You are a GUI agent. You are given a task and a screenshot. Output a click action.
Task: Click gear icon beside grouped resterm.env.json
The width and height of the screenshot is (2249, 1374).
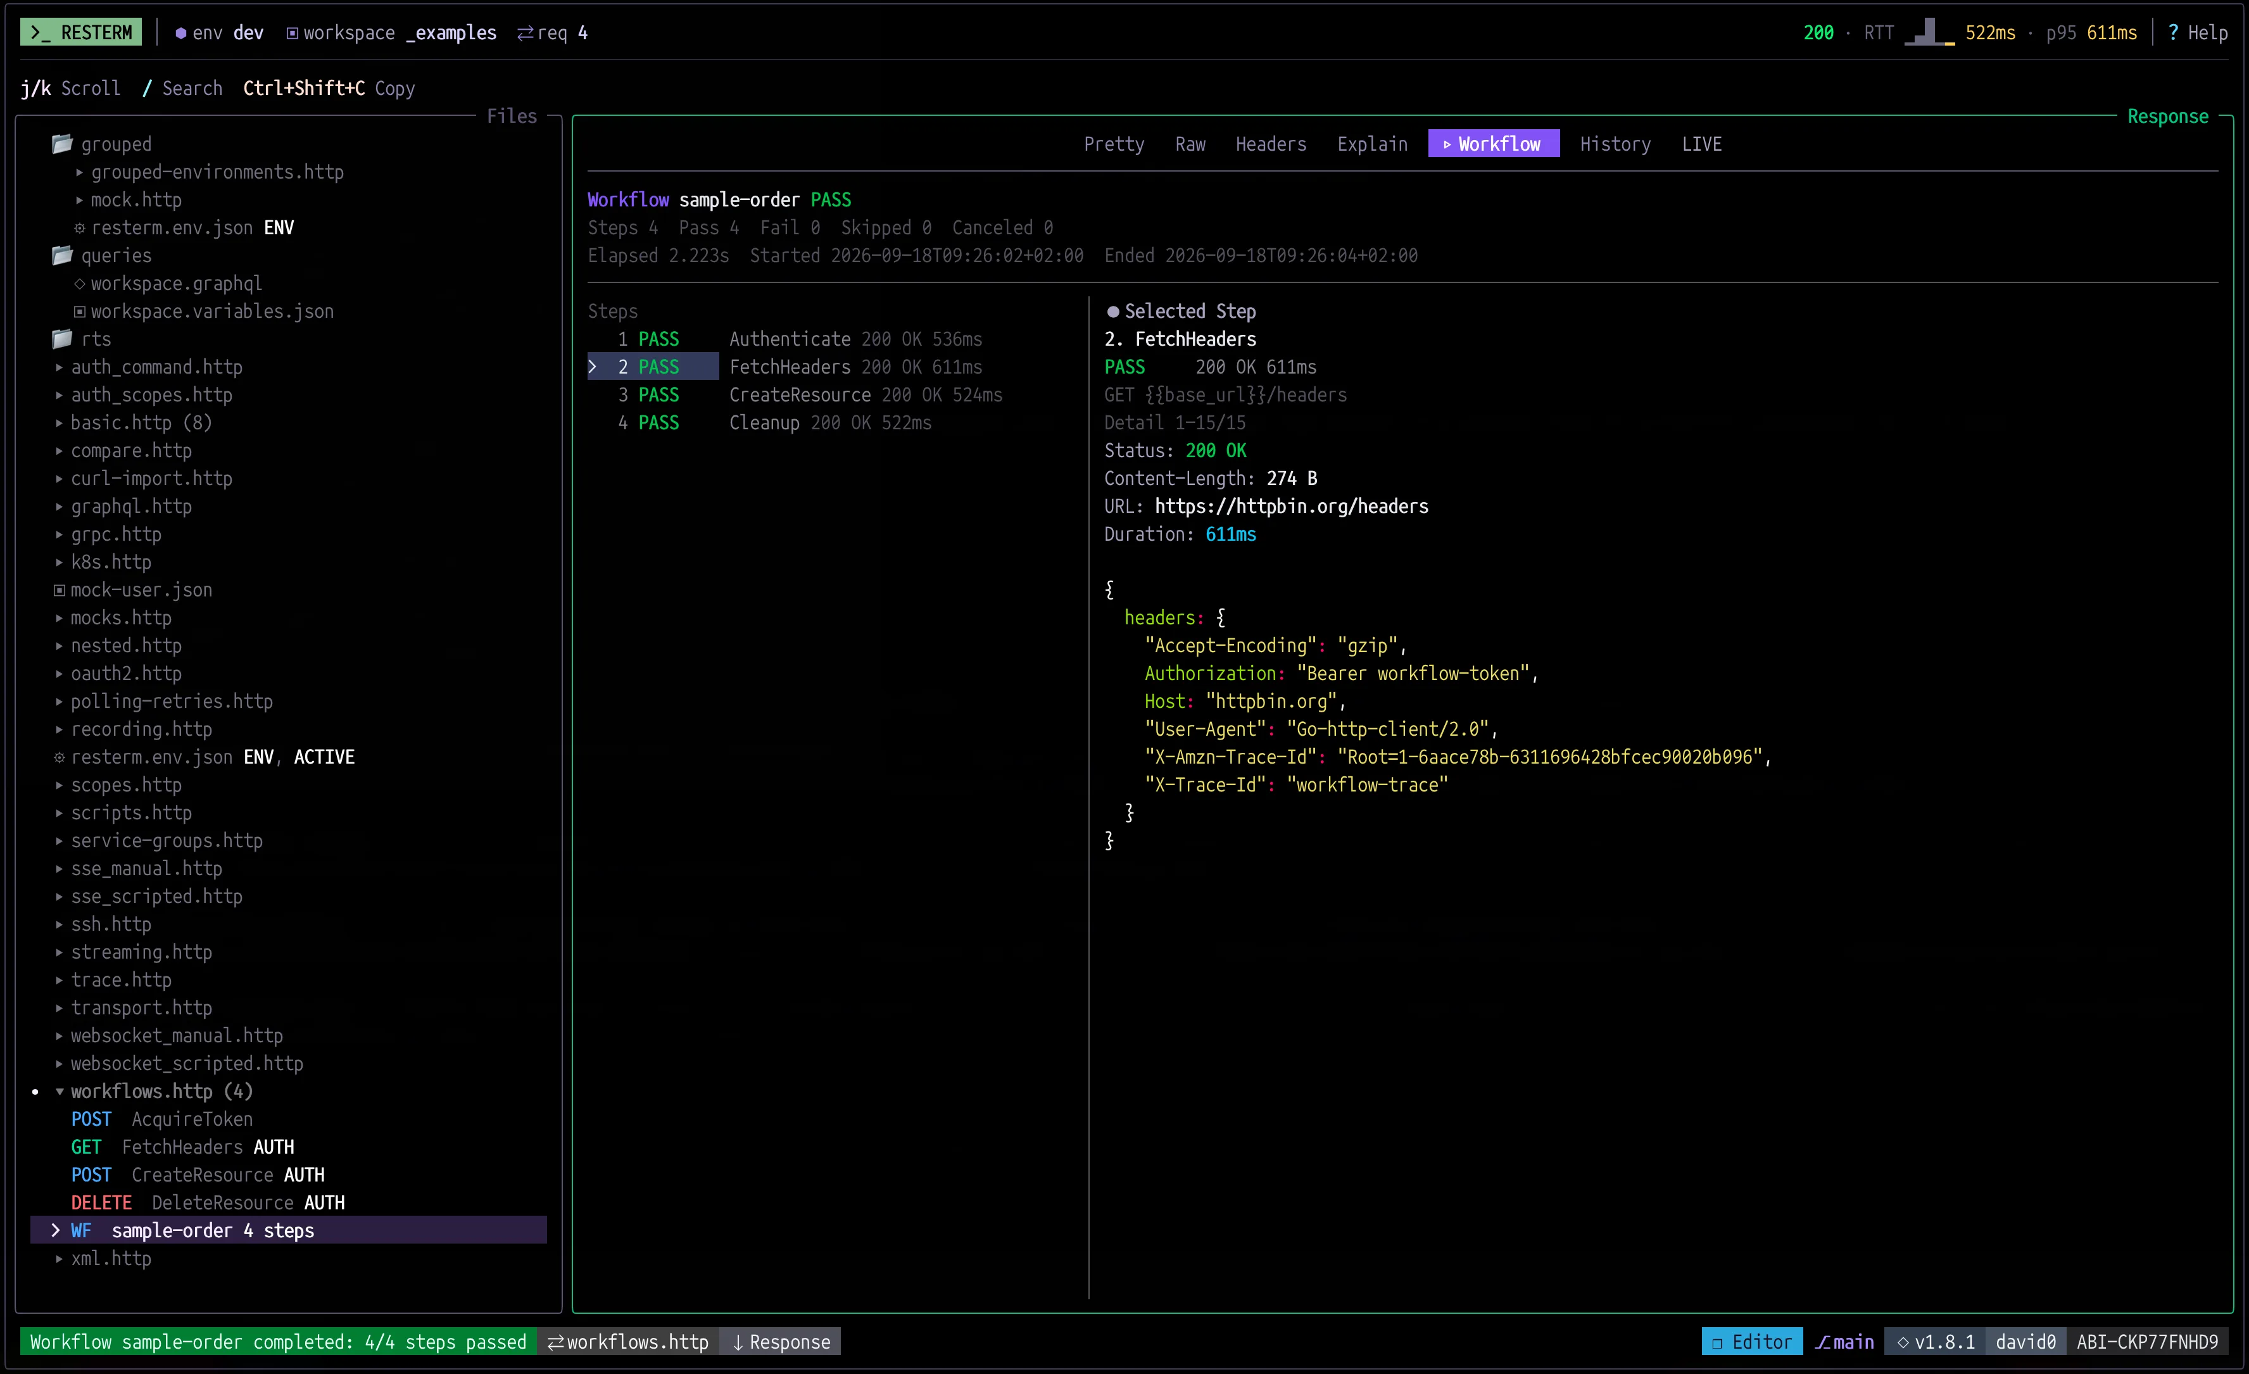pos(79,227)
